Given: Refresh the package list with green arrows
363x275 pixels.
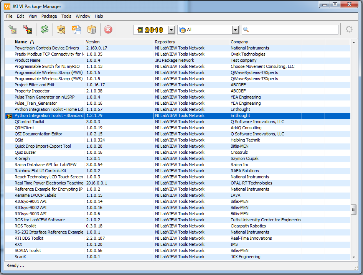Looking at the screenshot, I should coord(45,30).
